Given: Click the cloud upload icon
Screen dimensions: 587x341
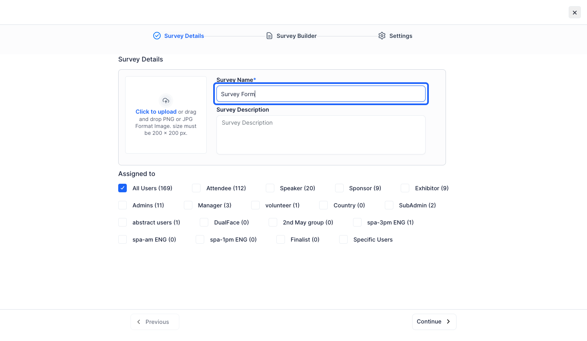Looking at the screenshot, I should coord(166,101).
